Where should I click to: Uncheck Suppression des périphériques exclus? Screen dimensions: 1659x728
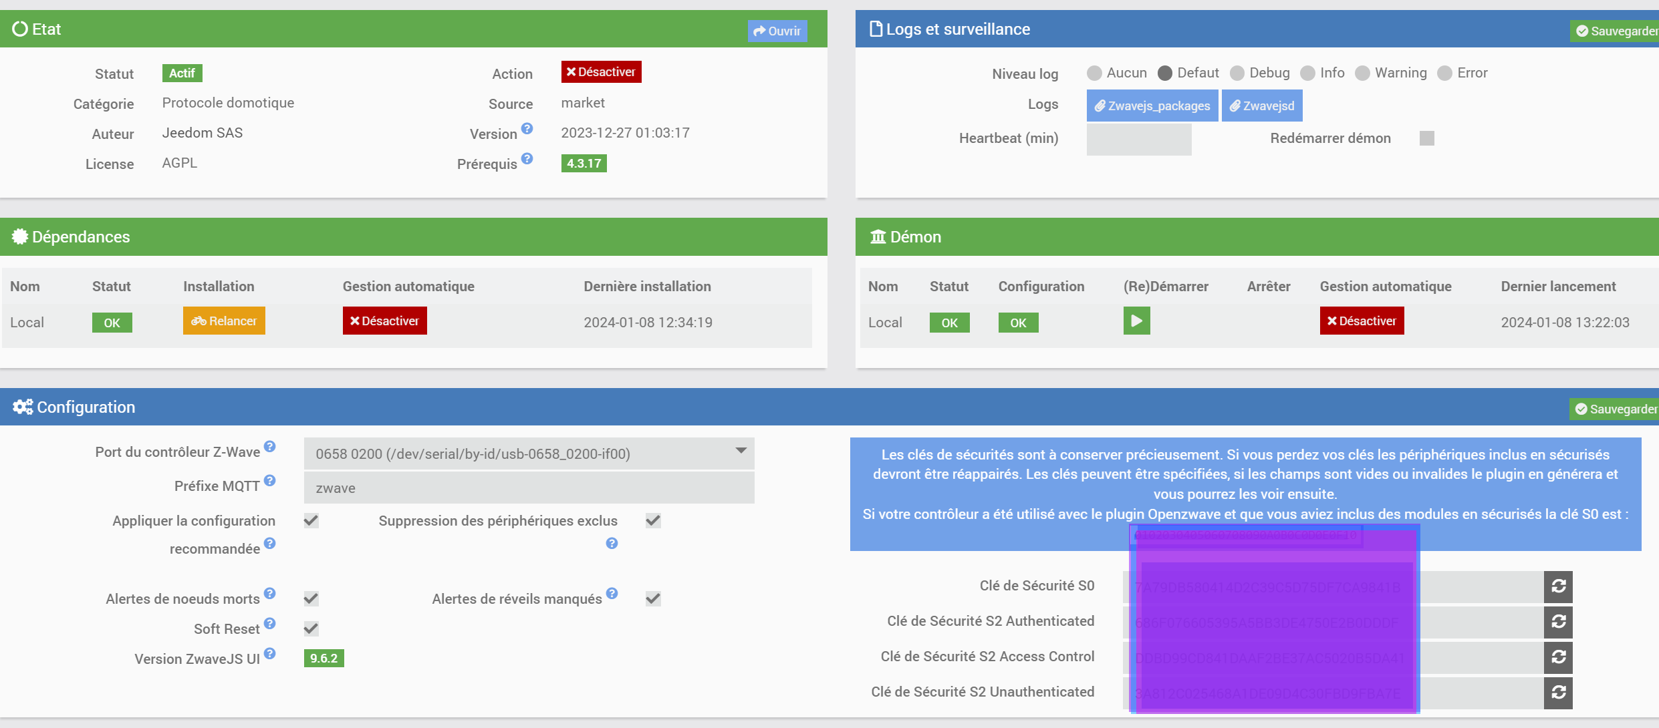tap(653, 521)
